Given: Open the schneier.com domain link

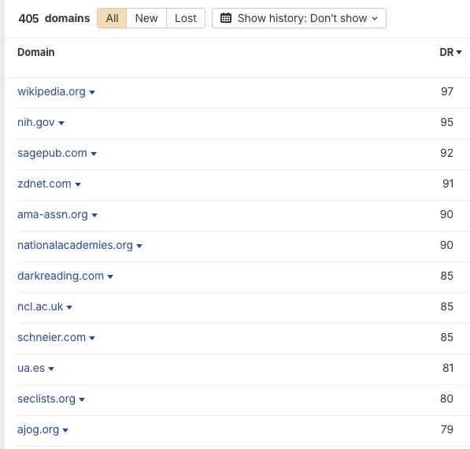Looking at the screenshot, I should coord(51,337).
